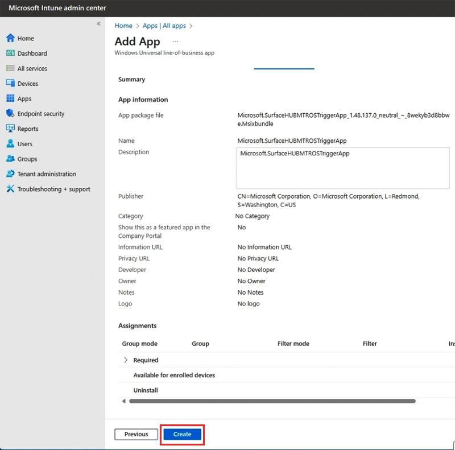The width and height of the screenshot is (455, 450).
Task: Click the No Notes value
Action: coord(250,292)
